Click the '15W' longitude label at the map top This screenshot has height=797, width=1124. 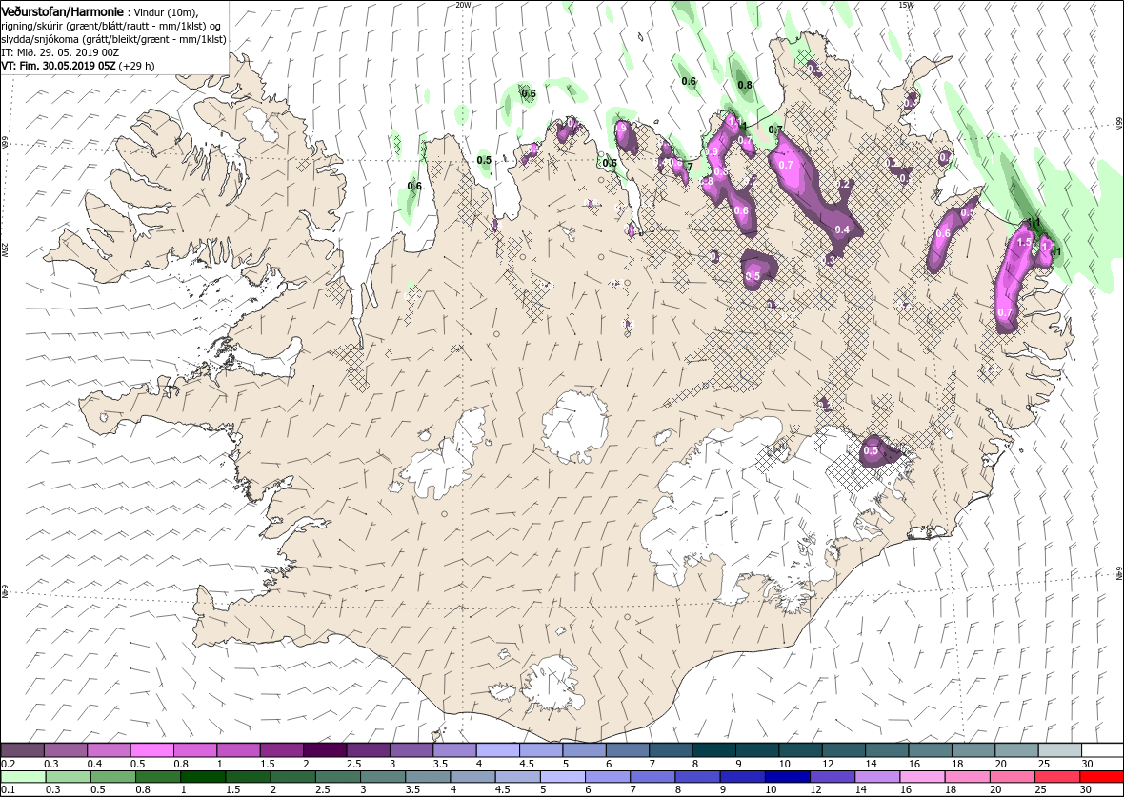point(906,5)
